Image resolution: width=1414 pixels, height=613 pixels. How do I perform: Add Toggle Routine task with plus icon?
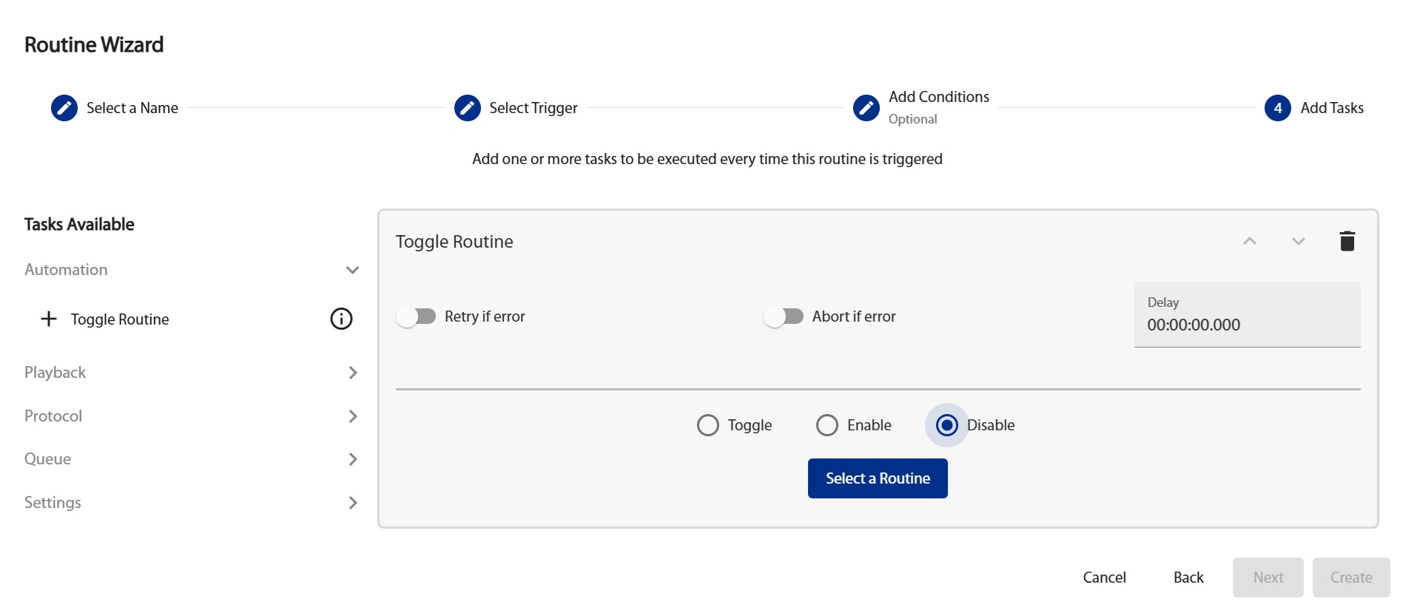click(49, 319)
